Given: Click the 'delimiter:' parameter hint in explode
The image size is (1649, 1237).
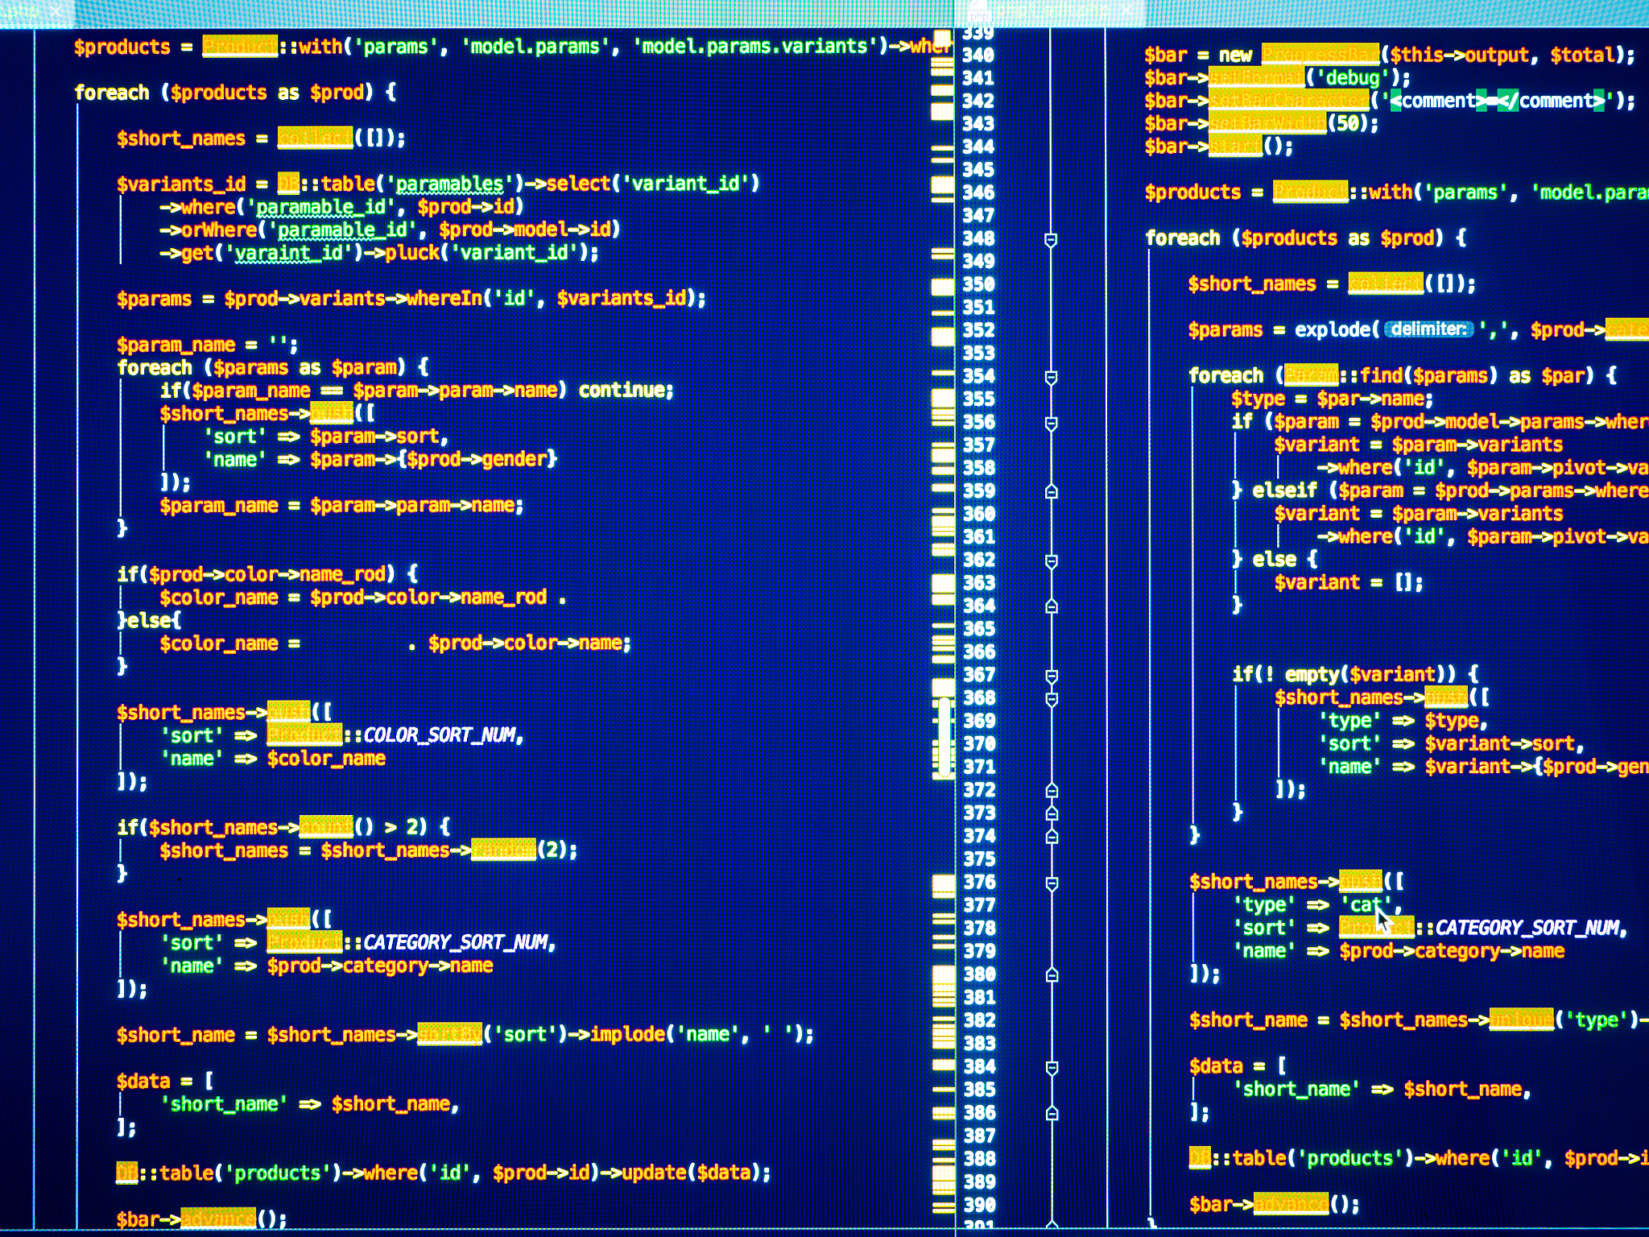Looking at the screenshot, I should point(1428,329).
